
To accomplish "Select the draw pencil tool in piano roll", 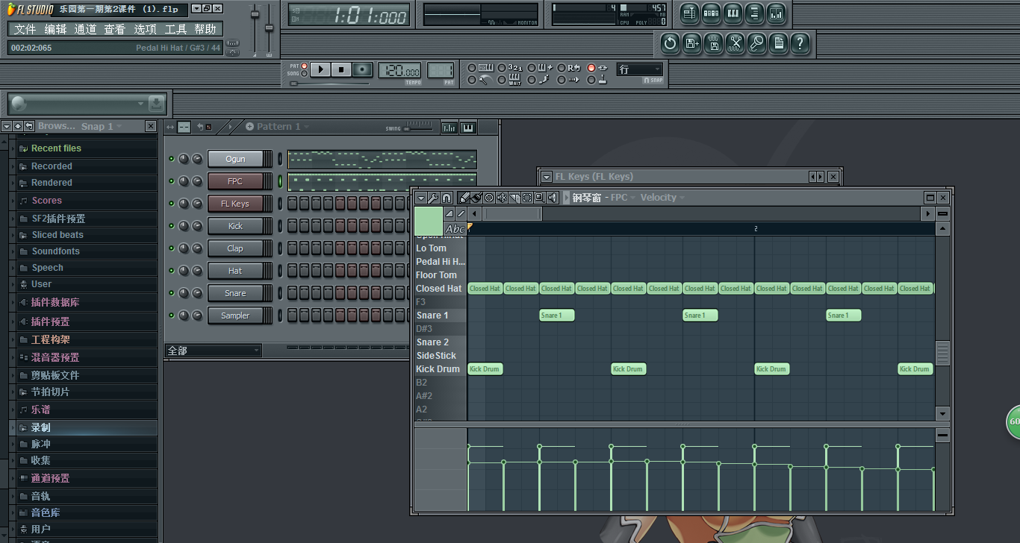I will point(463,198).
